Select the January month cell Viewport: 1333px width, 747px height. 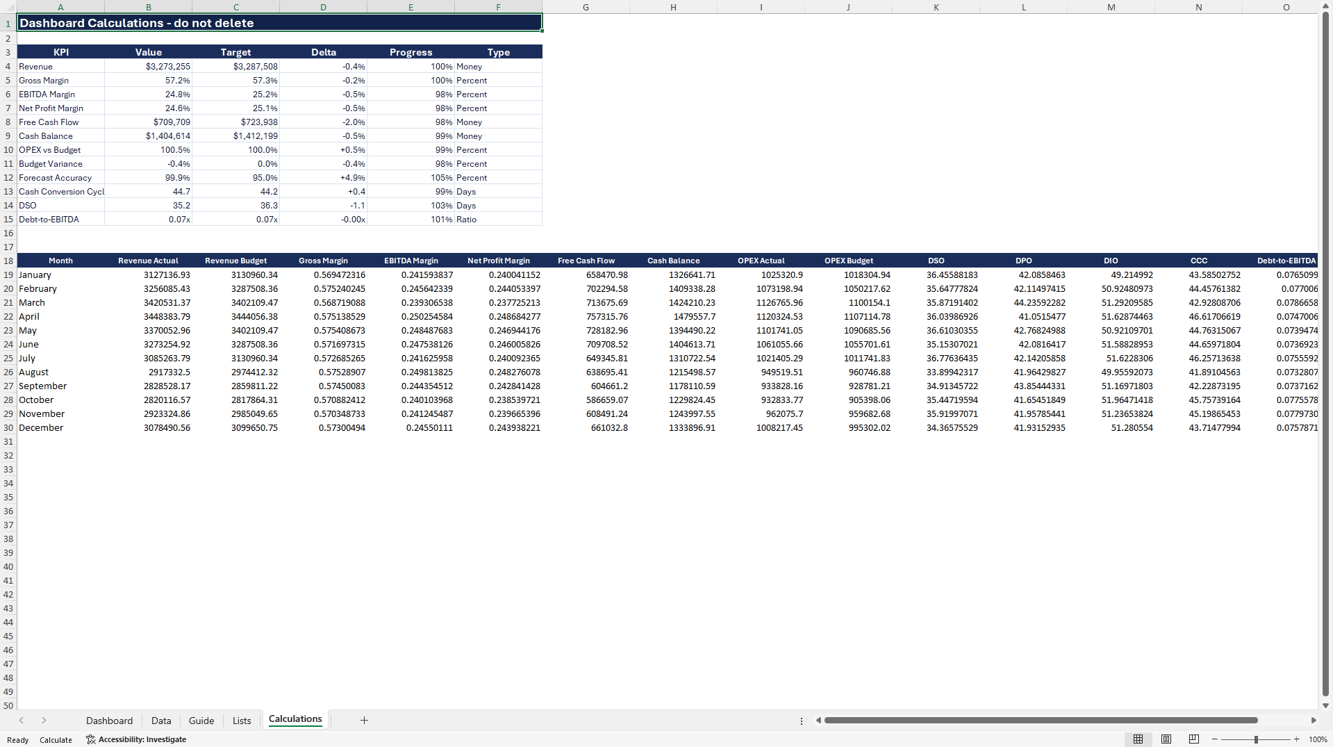tap(60, 274)
